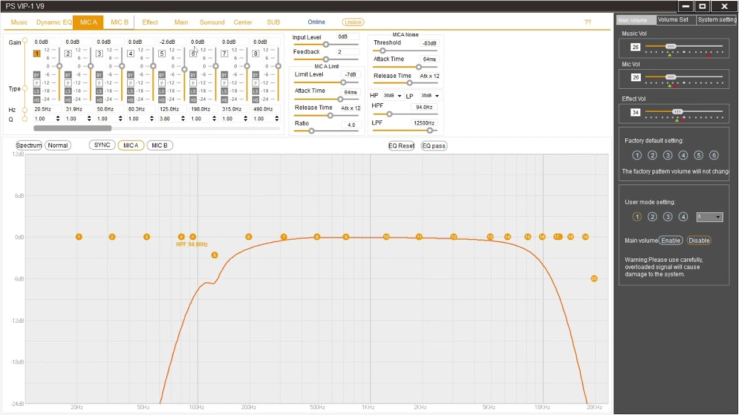The image size is (739, 415).
Task: Open the LP slope 36dB dropdown
Action: 430,96
